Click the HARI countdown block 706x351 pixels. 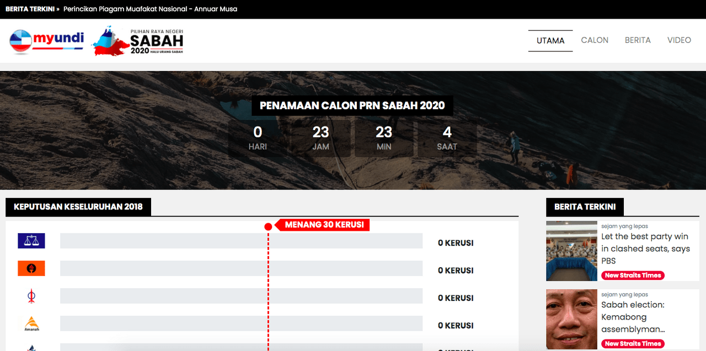(x=257, y=138)
